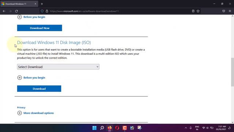The width and height of the screenshot is (234, 132).
Task: Open the rightmost pinned taskbar app icon
Action: 140,128
